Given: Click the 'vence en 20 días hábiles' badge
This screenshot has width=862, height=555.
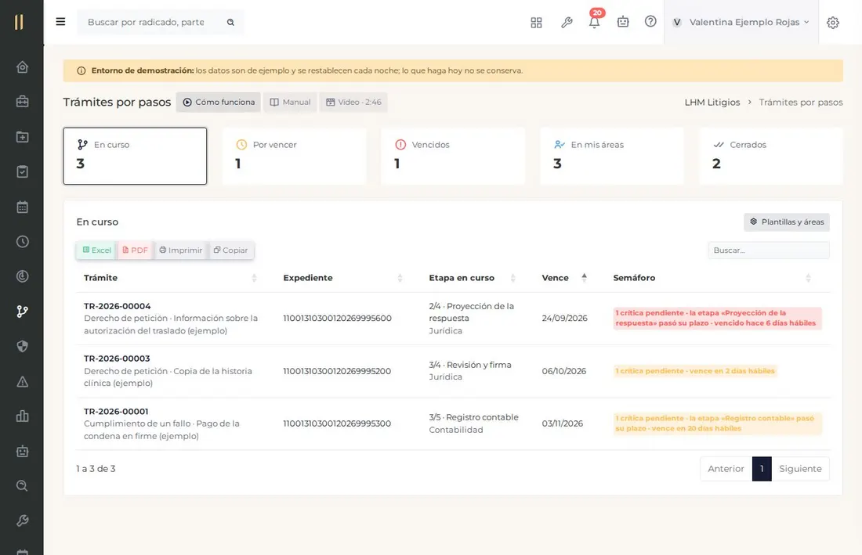Looking at the screenshot, I should pyautogui.click(x=717, y=423).
